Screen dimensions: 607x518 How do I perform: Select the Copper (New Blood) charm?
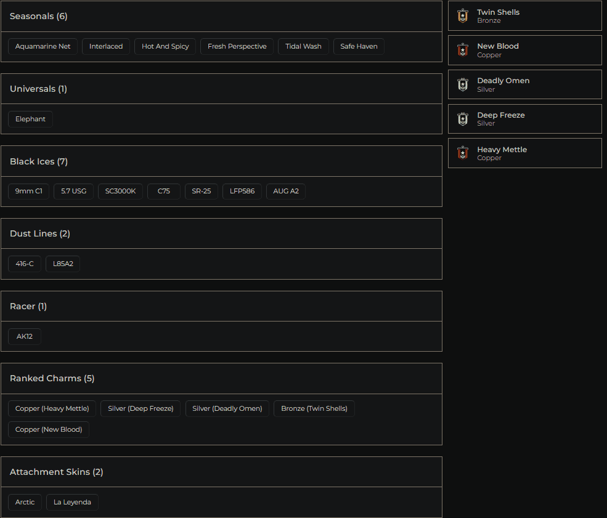[48, 429]
